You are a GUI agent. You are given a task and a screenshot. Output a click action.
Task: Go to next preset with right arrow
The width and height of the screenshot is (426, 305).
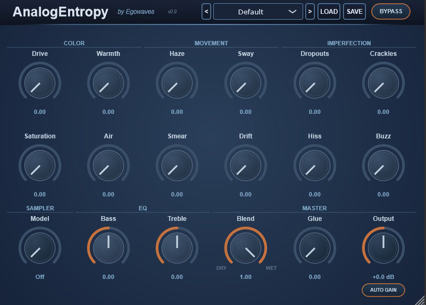(x=310, y=12)
